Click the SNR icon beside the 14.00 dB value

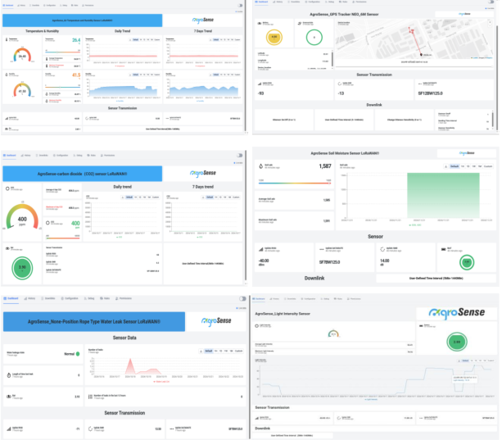coord(382,249)
